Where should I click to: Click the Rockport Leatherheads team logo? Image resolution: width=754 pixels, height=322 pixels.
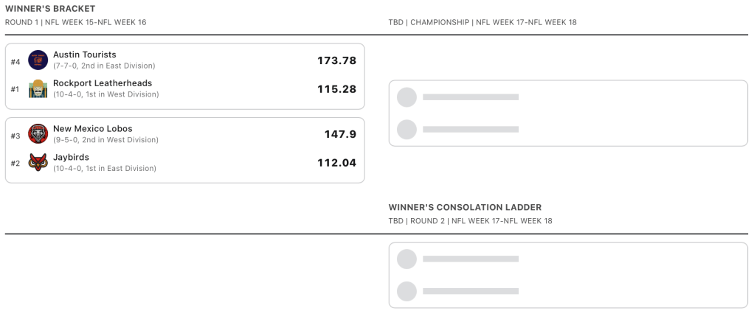(38, 88)
